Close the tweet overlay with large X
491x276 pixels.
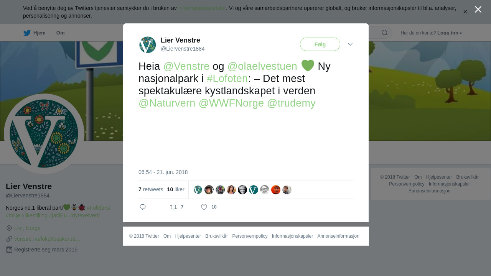coord(478,9)
